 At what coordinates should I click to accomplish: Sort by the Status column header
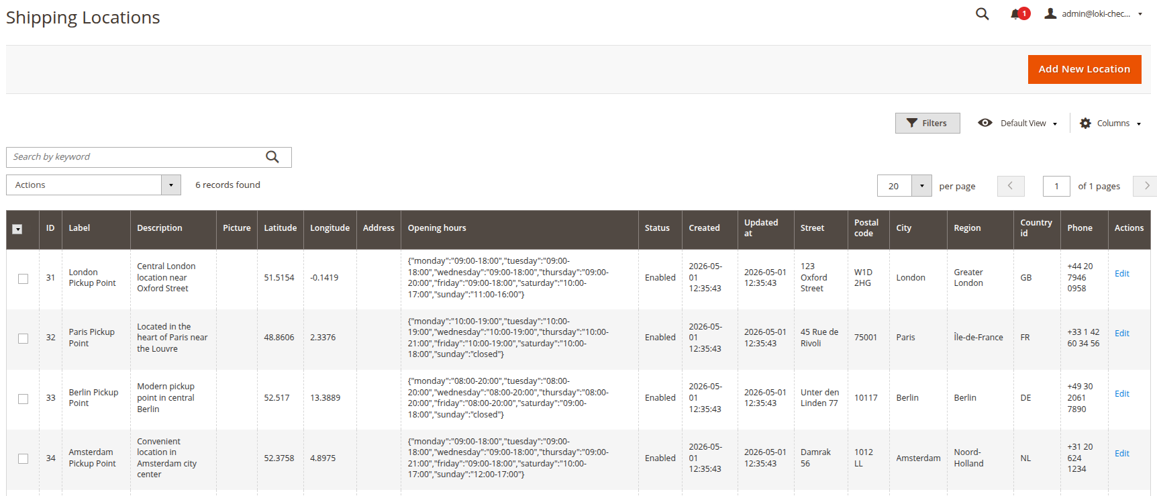click(660, 228)
